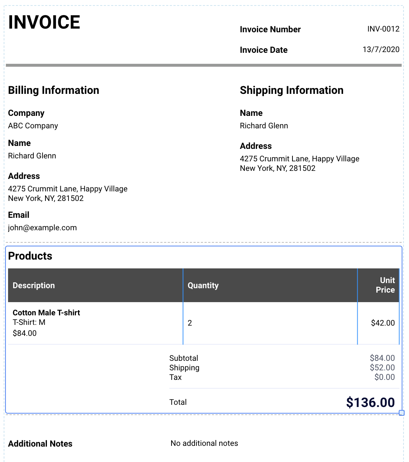Select the $42.00 unit price cell
Image resolution: width=409 pixels, height=462 pixels.
383,323
